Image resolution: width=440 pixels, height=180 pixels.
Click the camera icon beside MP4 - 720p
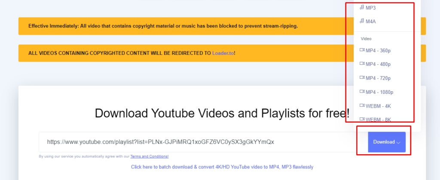click(x=362, y=78)
